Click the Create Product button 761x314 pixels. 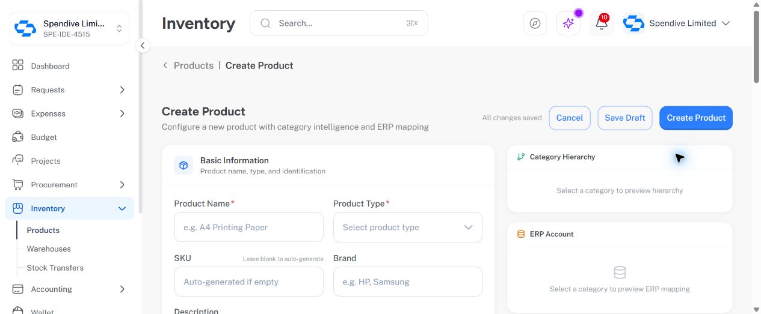(x=696, y=118)
